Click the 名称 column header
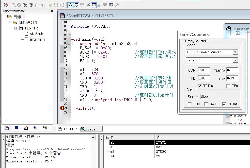 (129, 137)
